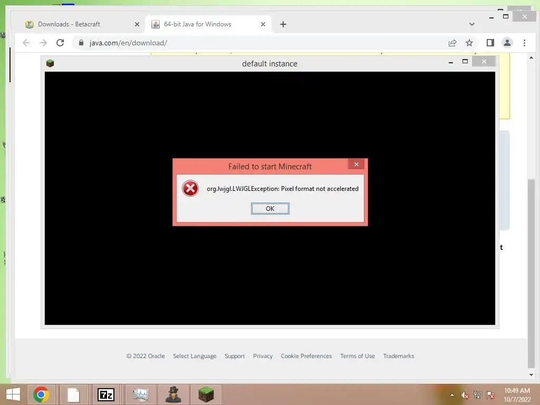This screenshot has width=540, height=405.
Task: Click the © 2022 Oracle footer text
Action: 146,356
